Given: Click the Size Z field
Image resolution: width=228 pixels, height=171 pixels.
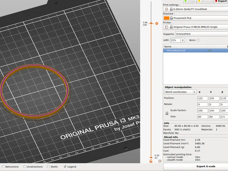Looking at the screenshot, I should (224, 117).
